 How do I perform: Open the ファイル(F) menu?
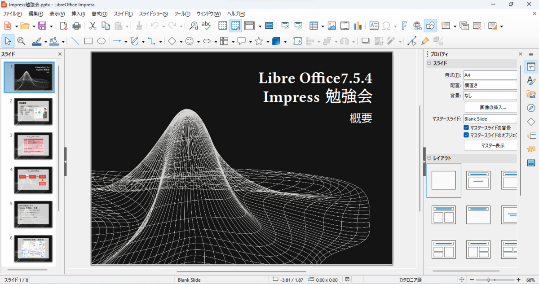tap(13, 14)
